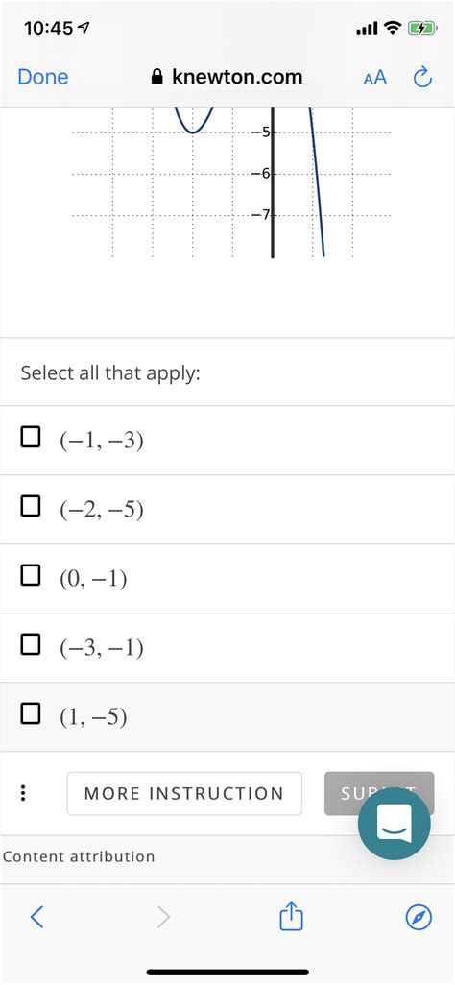Open the teal chat support bubble
This screenshot has height=985, width=455.
(x=394, y=825)
